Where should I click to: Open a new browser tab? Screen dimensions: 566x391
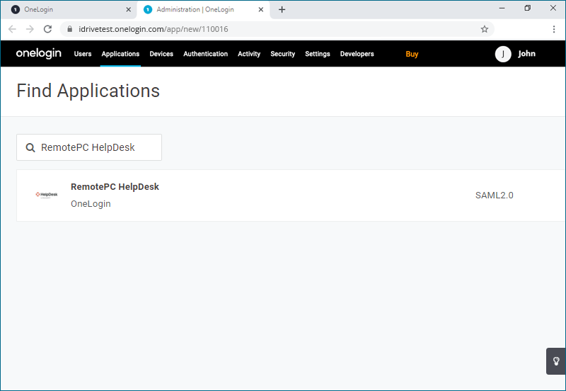pyautogui.click(x=282, y=9)
